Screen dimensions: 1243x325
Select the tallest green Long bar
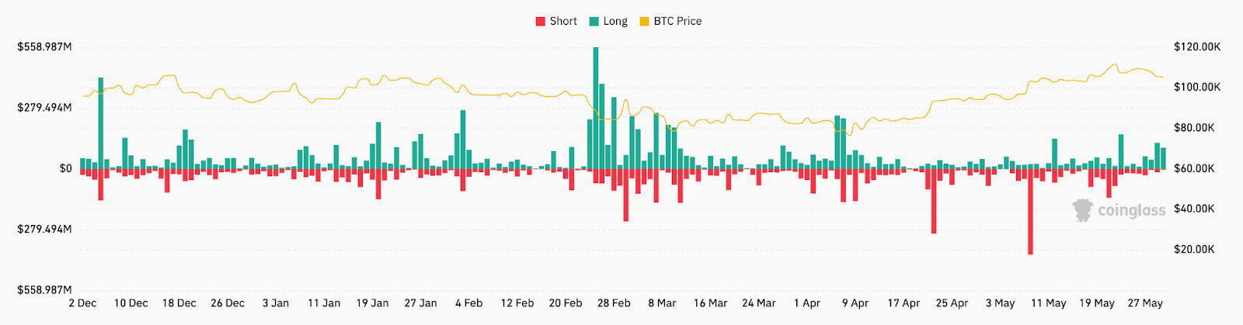click(596, 109)
